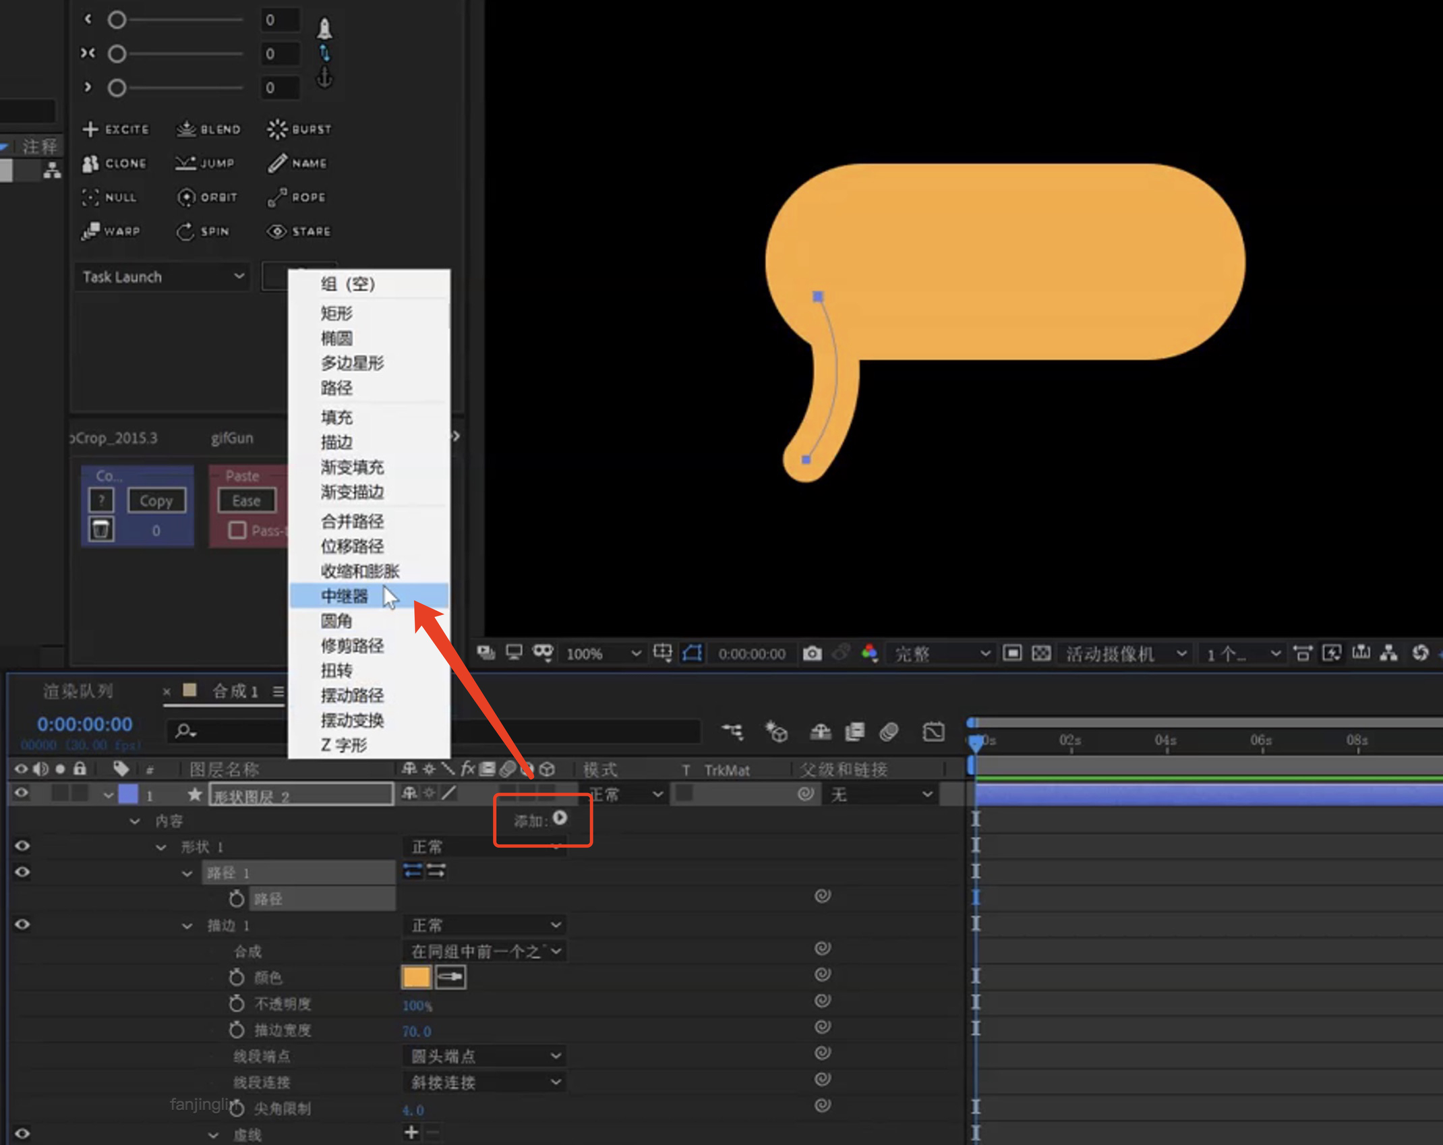Image resolution: width=1443 pixels, height=1145 pixels.
Task: Click the EXCITE preset button
Action: pyautogui.click(x=115, y=129)
